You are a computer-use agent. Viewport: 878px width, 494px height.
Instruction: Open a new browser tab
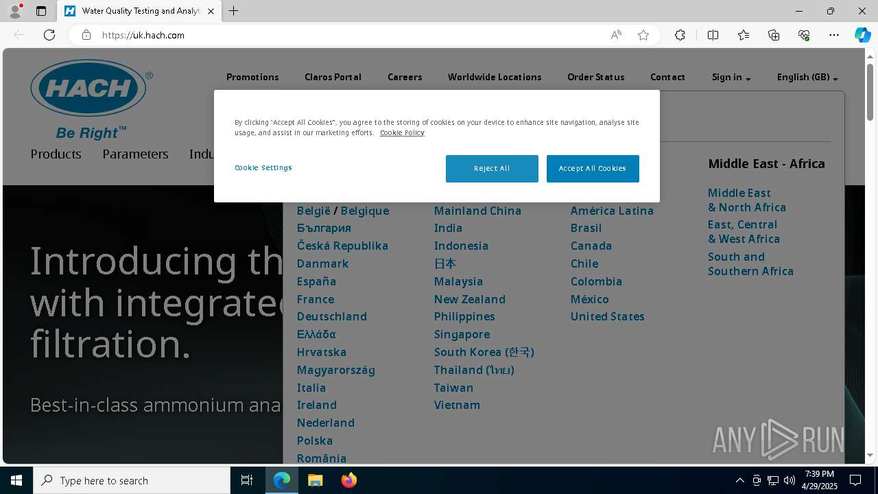pyautogui.click(x=233, y=11)
